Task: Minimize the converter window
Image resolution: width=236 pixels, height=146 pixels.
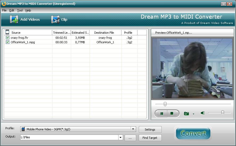Action: click(x=223, y=4)
